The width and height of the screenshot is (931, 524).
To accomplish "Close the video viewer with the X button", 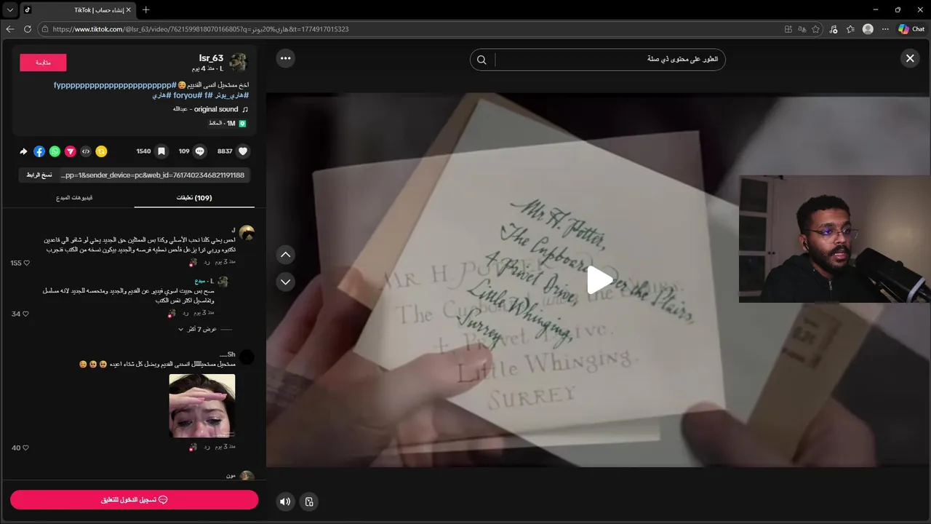I will pos(910,58).
